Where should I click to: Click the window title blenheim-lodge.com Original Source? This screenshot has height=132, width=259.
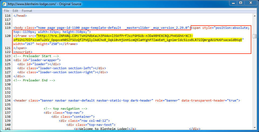(x=45, y=4)
